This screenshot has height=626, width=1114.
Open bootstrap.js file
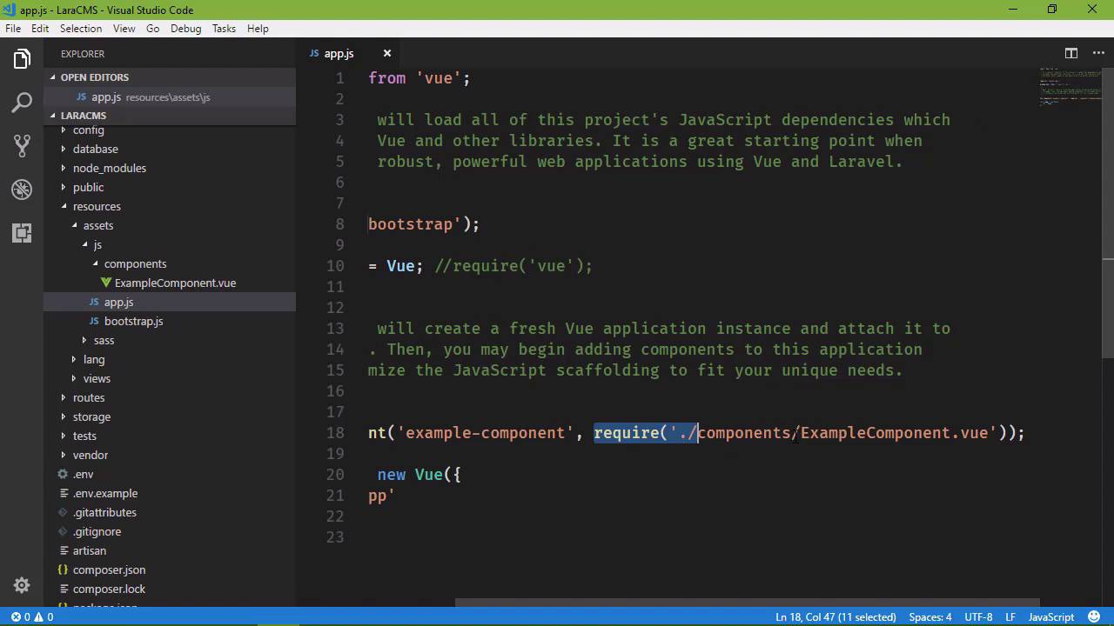coord(170,321)
